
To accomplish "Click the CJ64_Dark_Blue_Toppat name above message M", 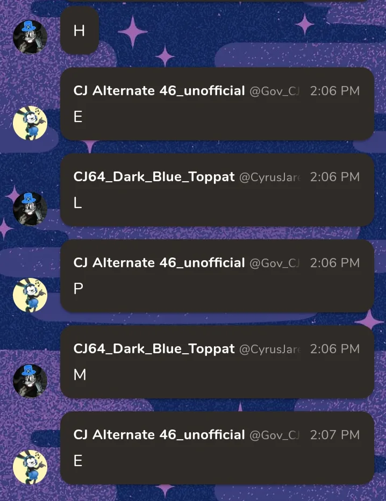I will pyautogui.click(x=154, y=348).
